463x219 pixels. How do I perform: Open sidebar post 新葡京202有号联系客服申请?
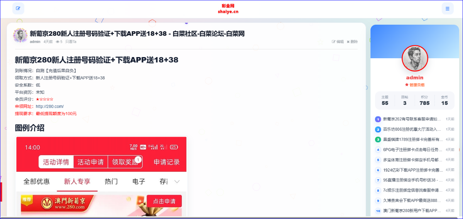tap(412, 119)
